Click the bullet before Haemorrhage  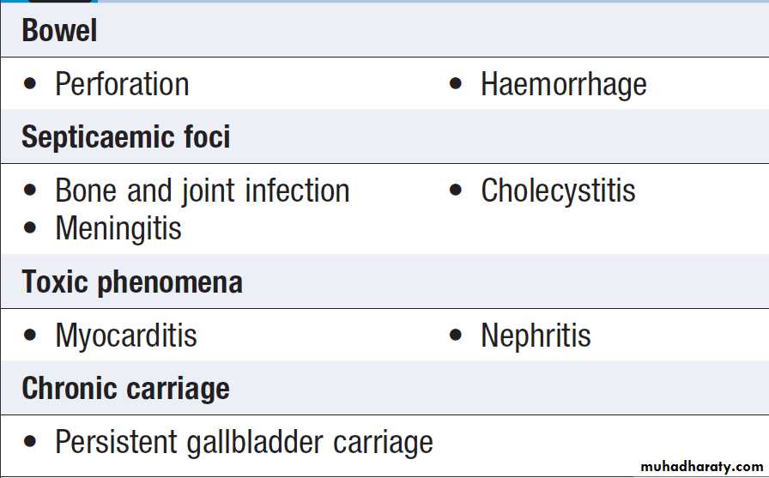coord(456,85)
